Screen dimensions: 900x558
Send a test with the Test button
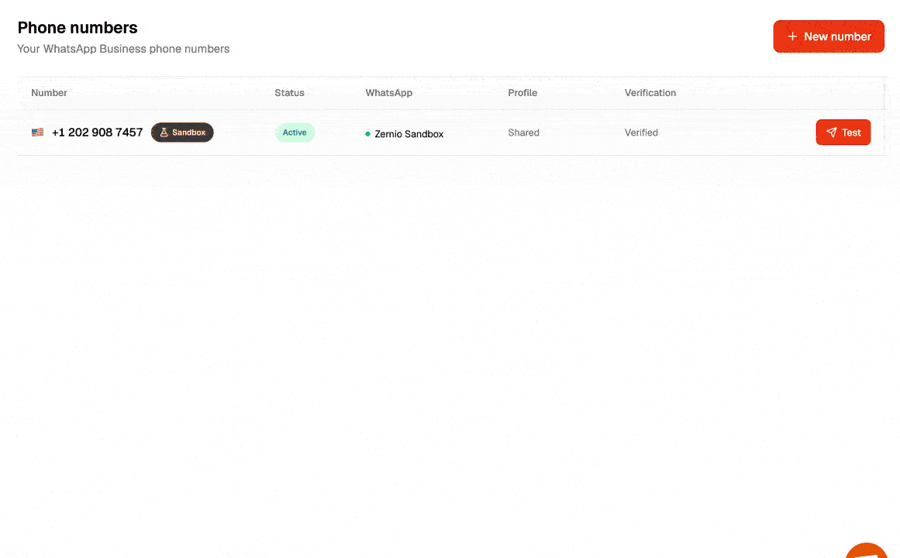click(843, 132)
